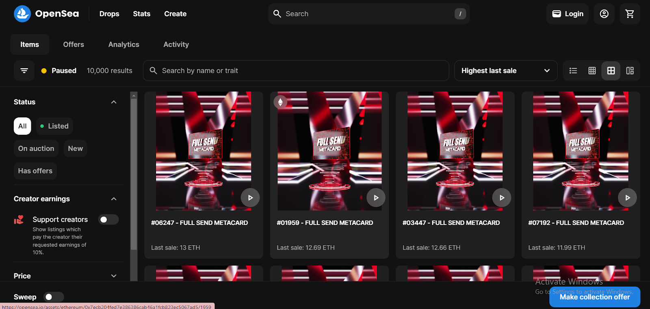Switch to the Analytics tab

pos(123,45)
